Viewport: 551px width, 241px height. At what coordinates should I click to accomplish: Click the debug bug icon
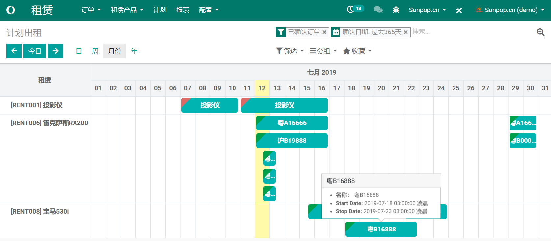[396, 10]
